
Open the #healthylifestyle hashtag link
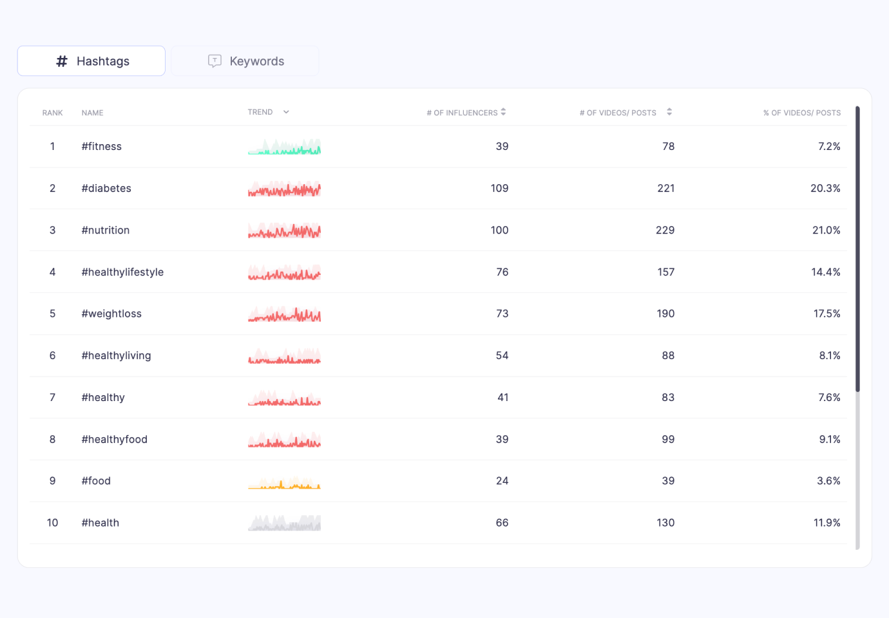122,272
